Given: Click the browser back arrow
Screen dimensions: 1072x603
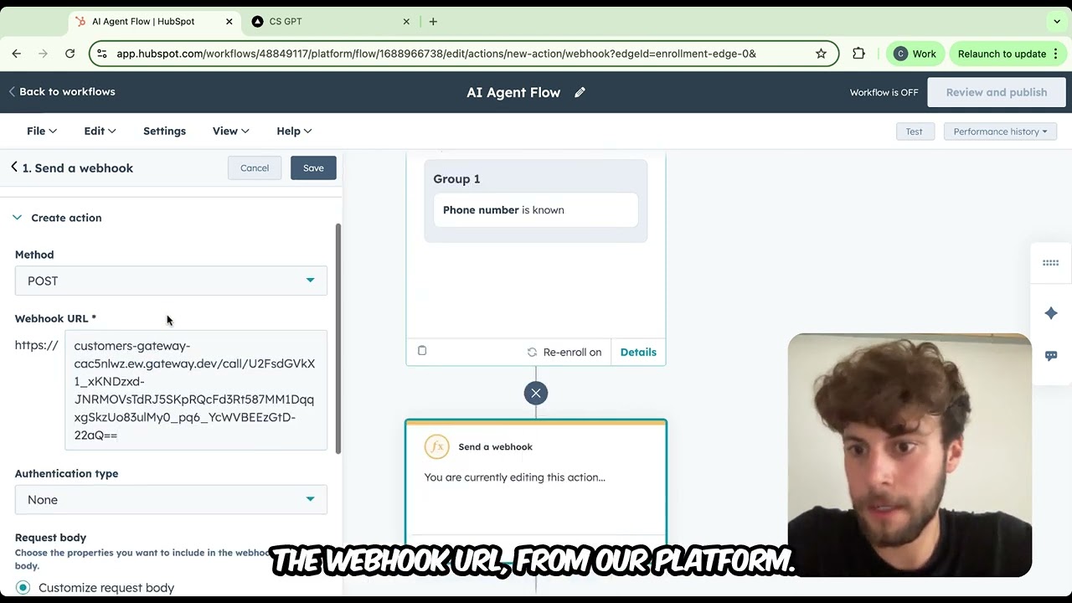Looking at the screenshot, I should [x=17, y=54].
